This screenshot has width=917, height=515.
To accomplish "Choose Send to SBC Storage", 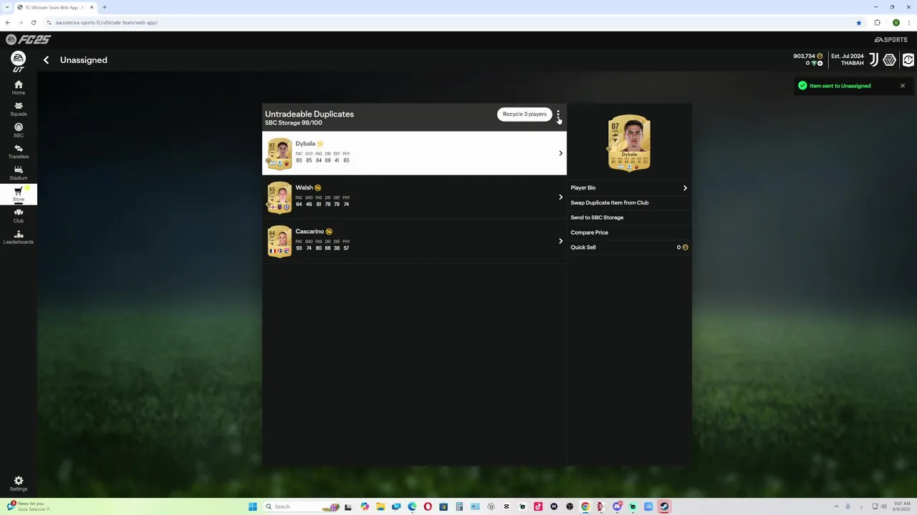I will click(629, 217).
